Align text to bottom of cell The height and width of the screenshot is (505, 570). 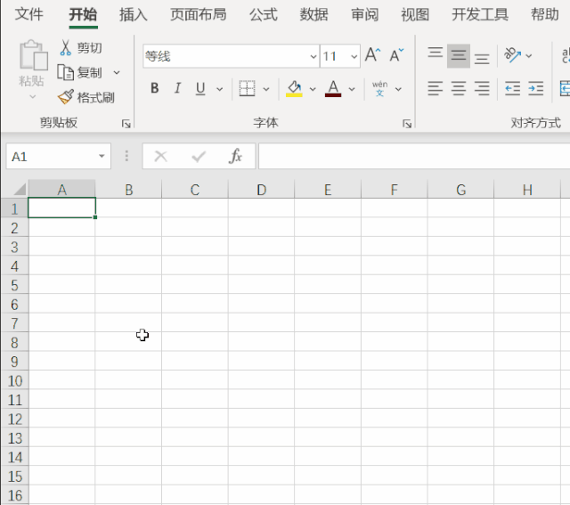point(482,58)
